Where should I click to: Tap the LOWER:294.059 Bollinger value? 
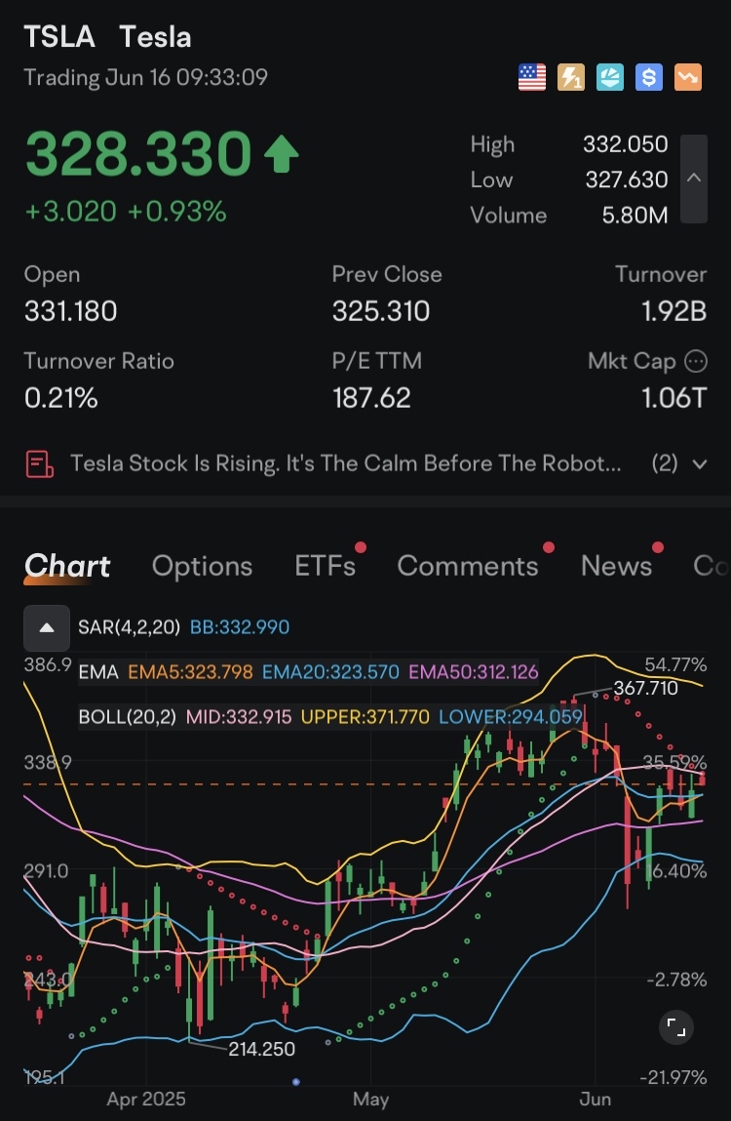pos(511,717)
